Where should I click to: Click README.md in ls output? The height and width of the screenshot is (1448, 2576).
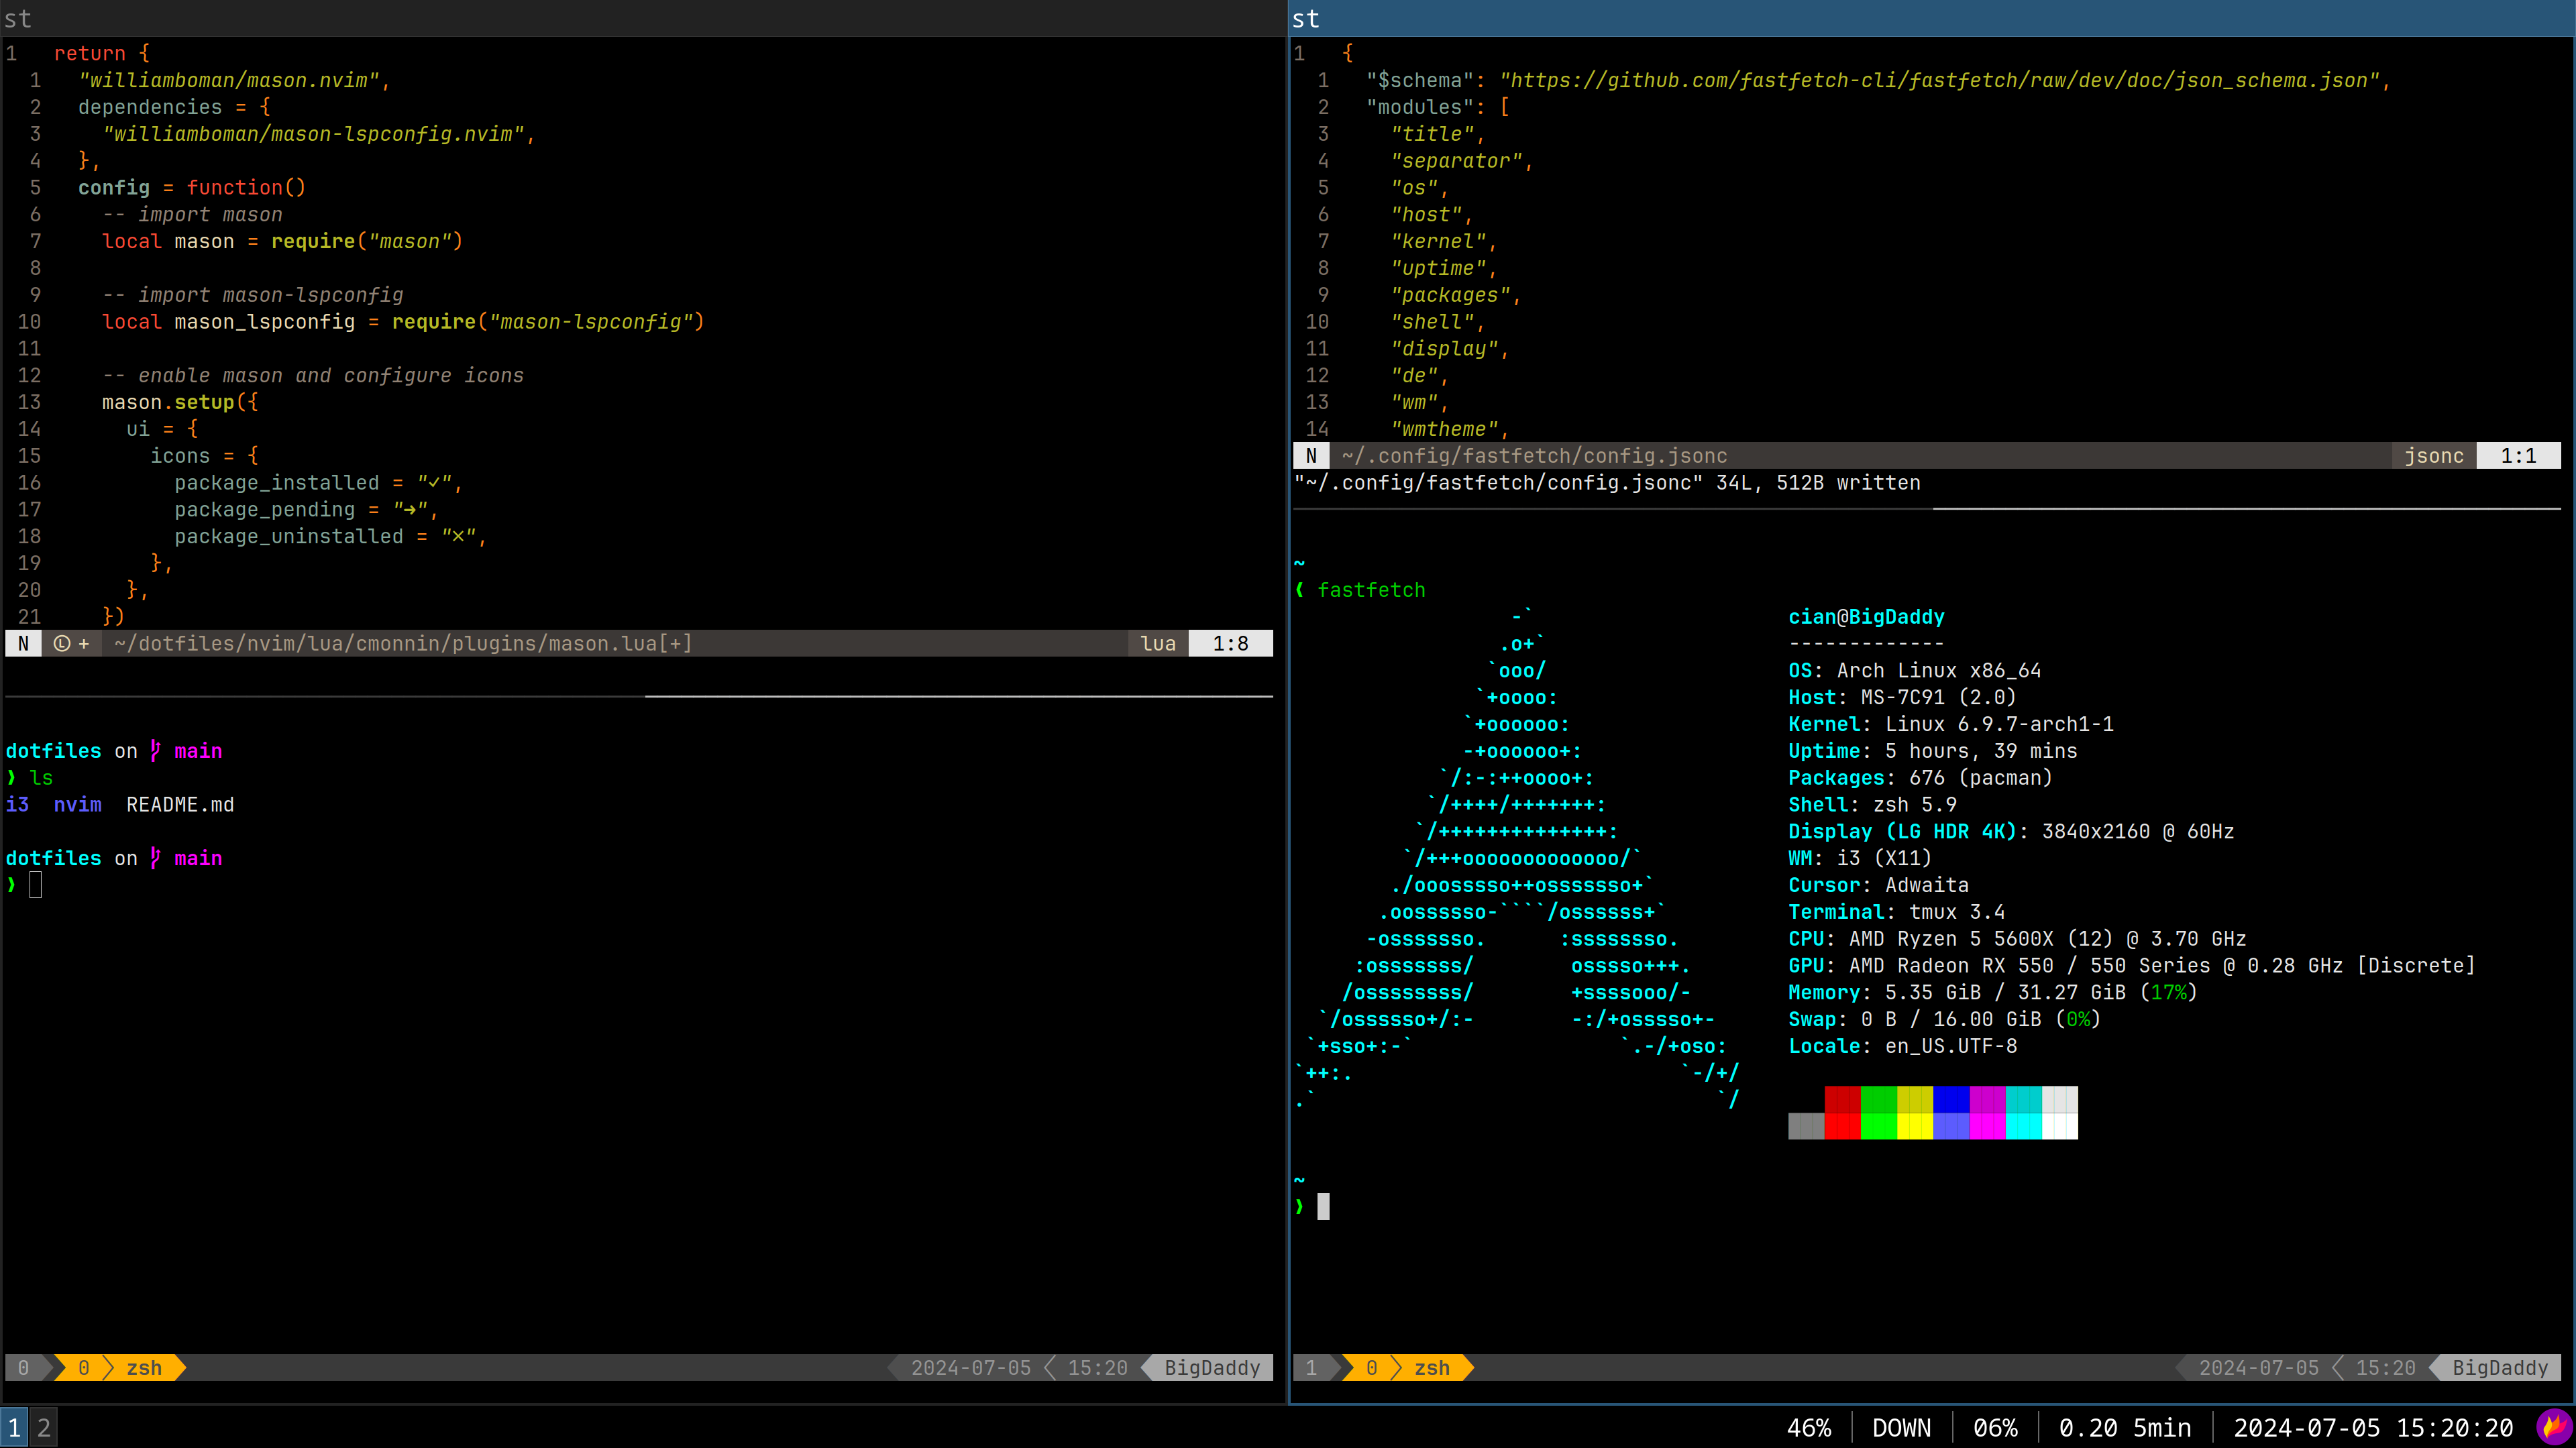point(180,805)
